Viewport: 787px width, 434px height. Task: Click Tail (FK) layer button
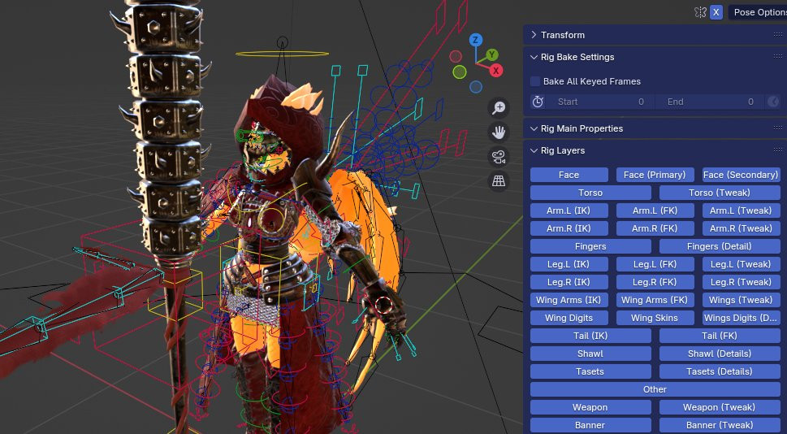pyautogui.click(x=720, y=336)
